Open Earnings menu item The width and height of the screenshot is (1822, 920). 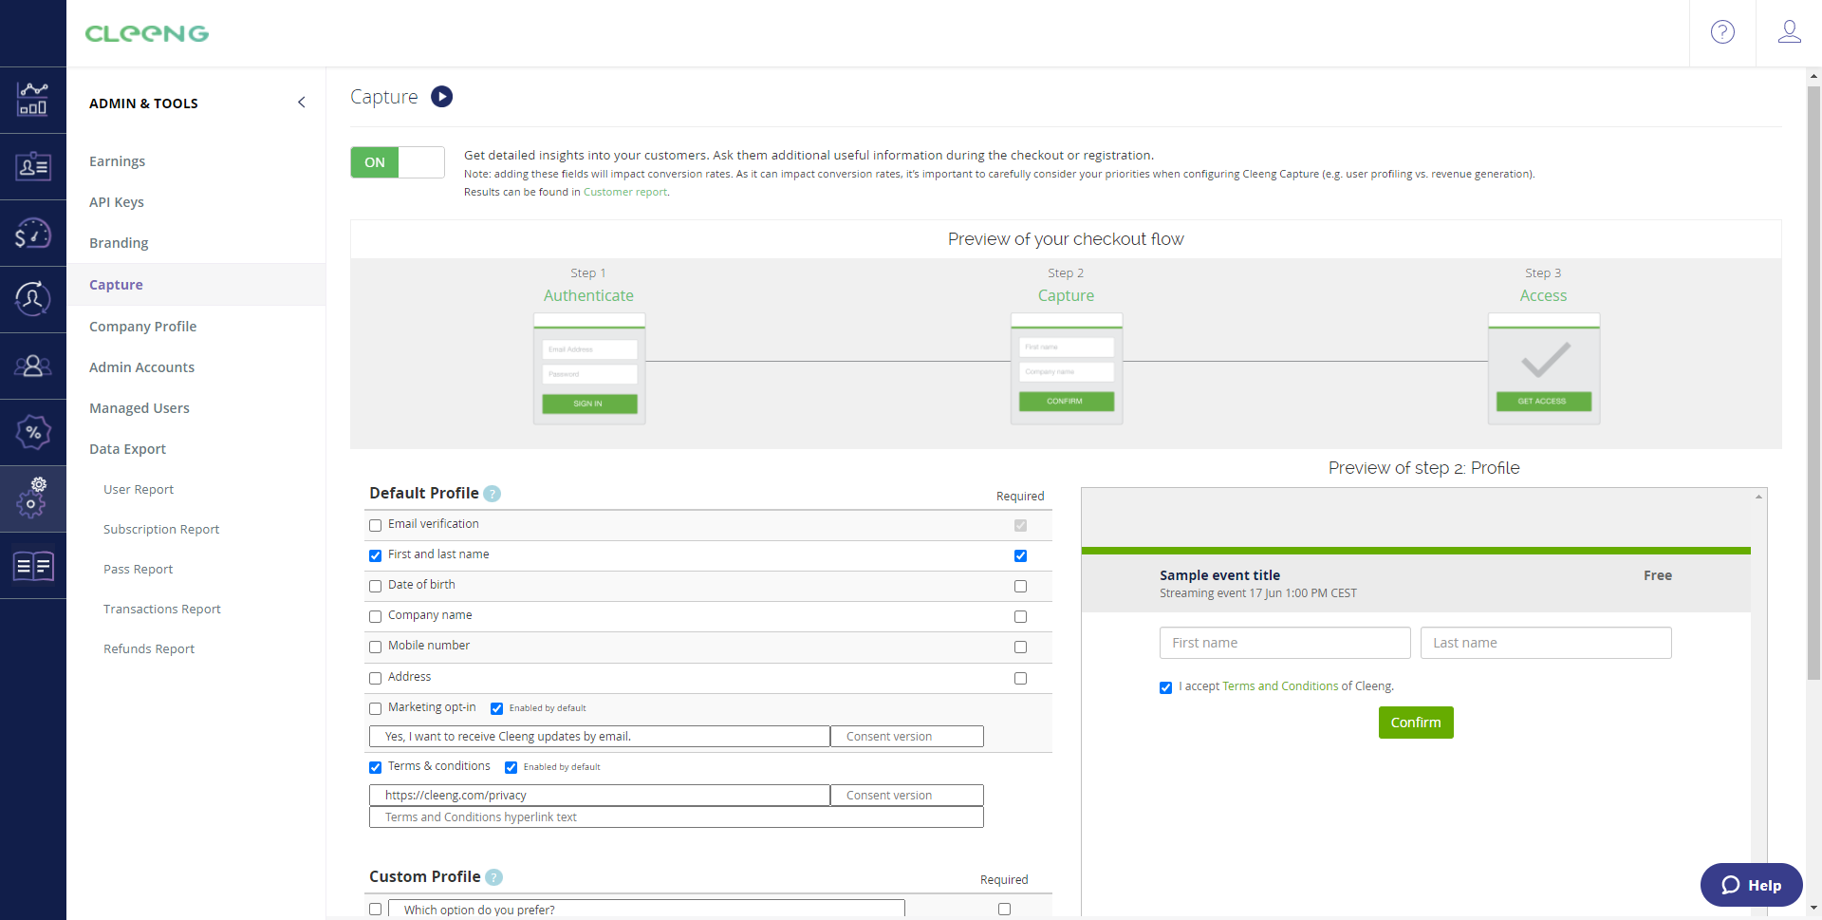coord(118,161)
